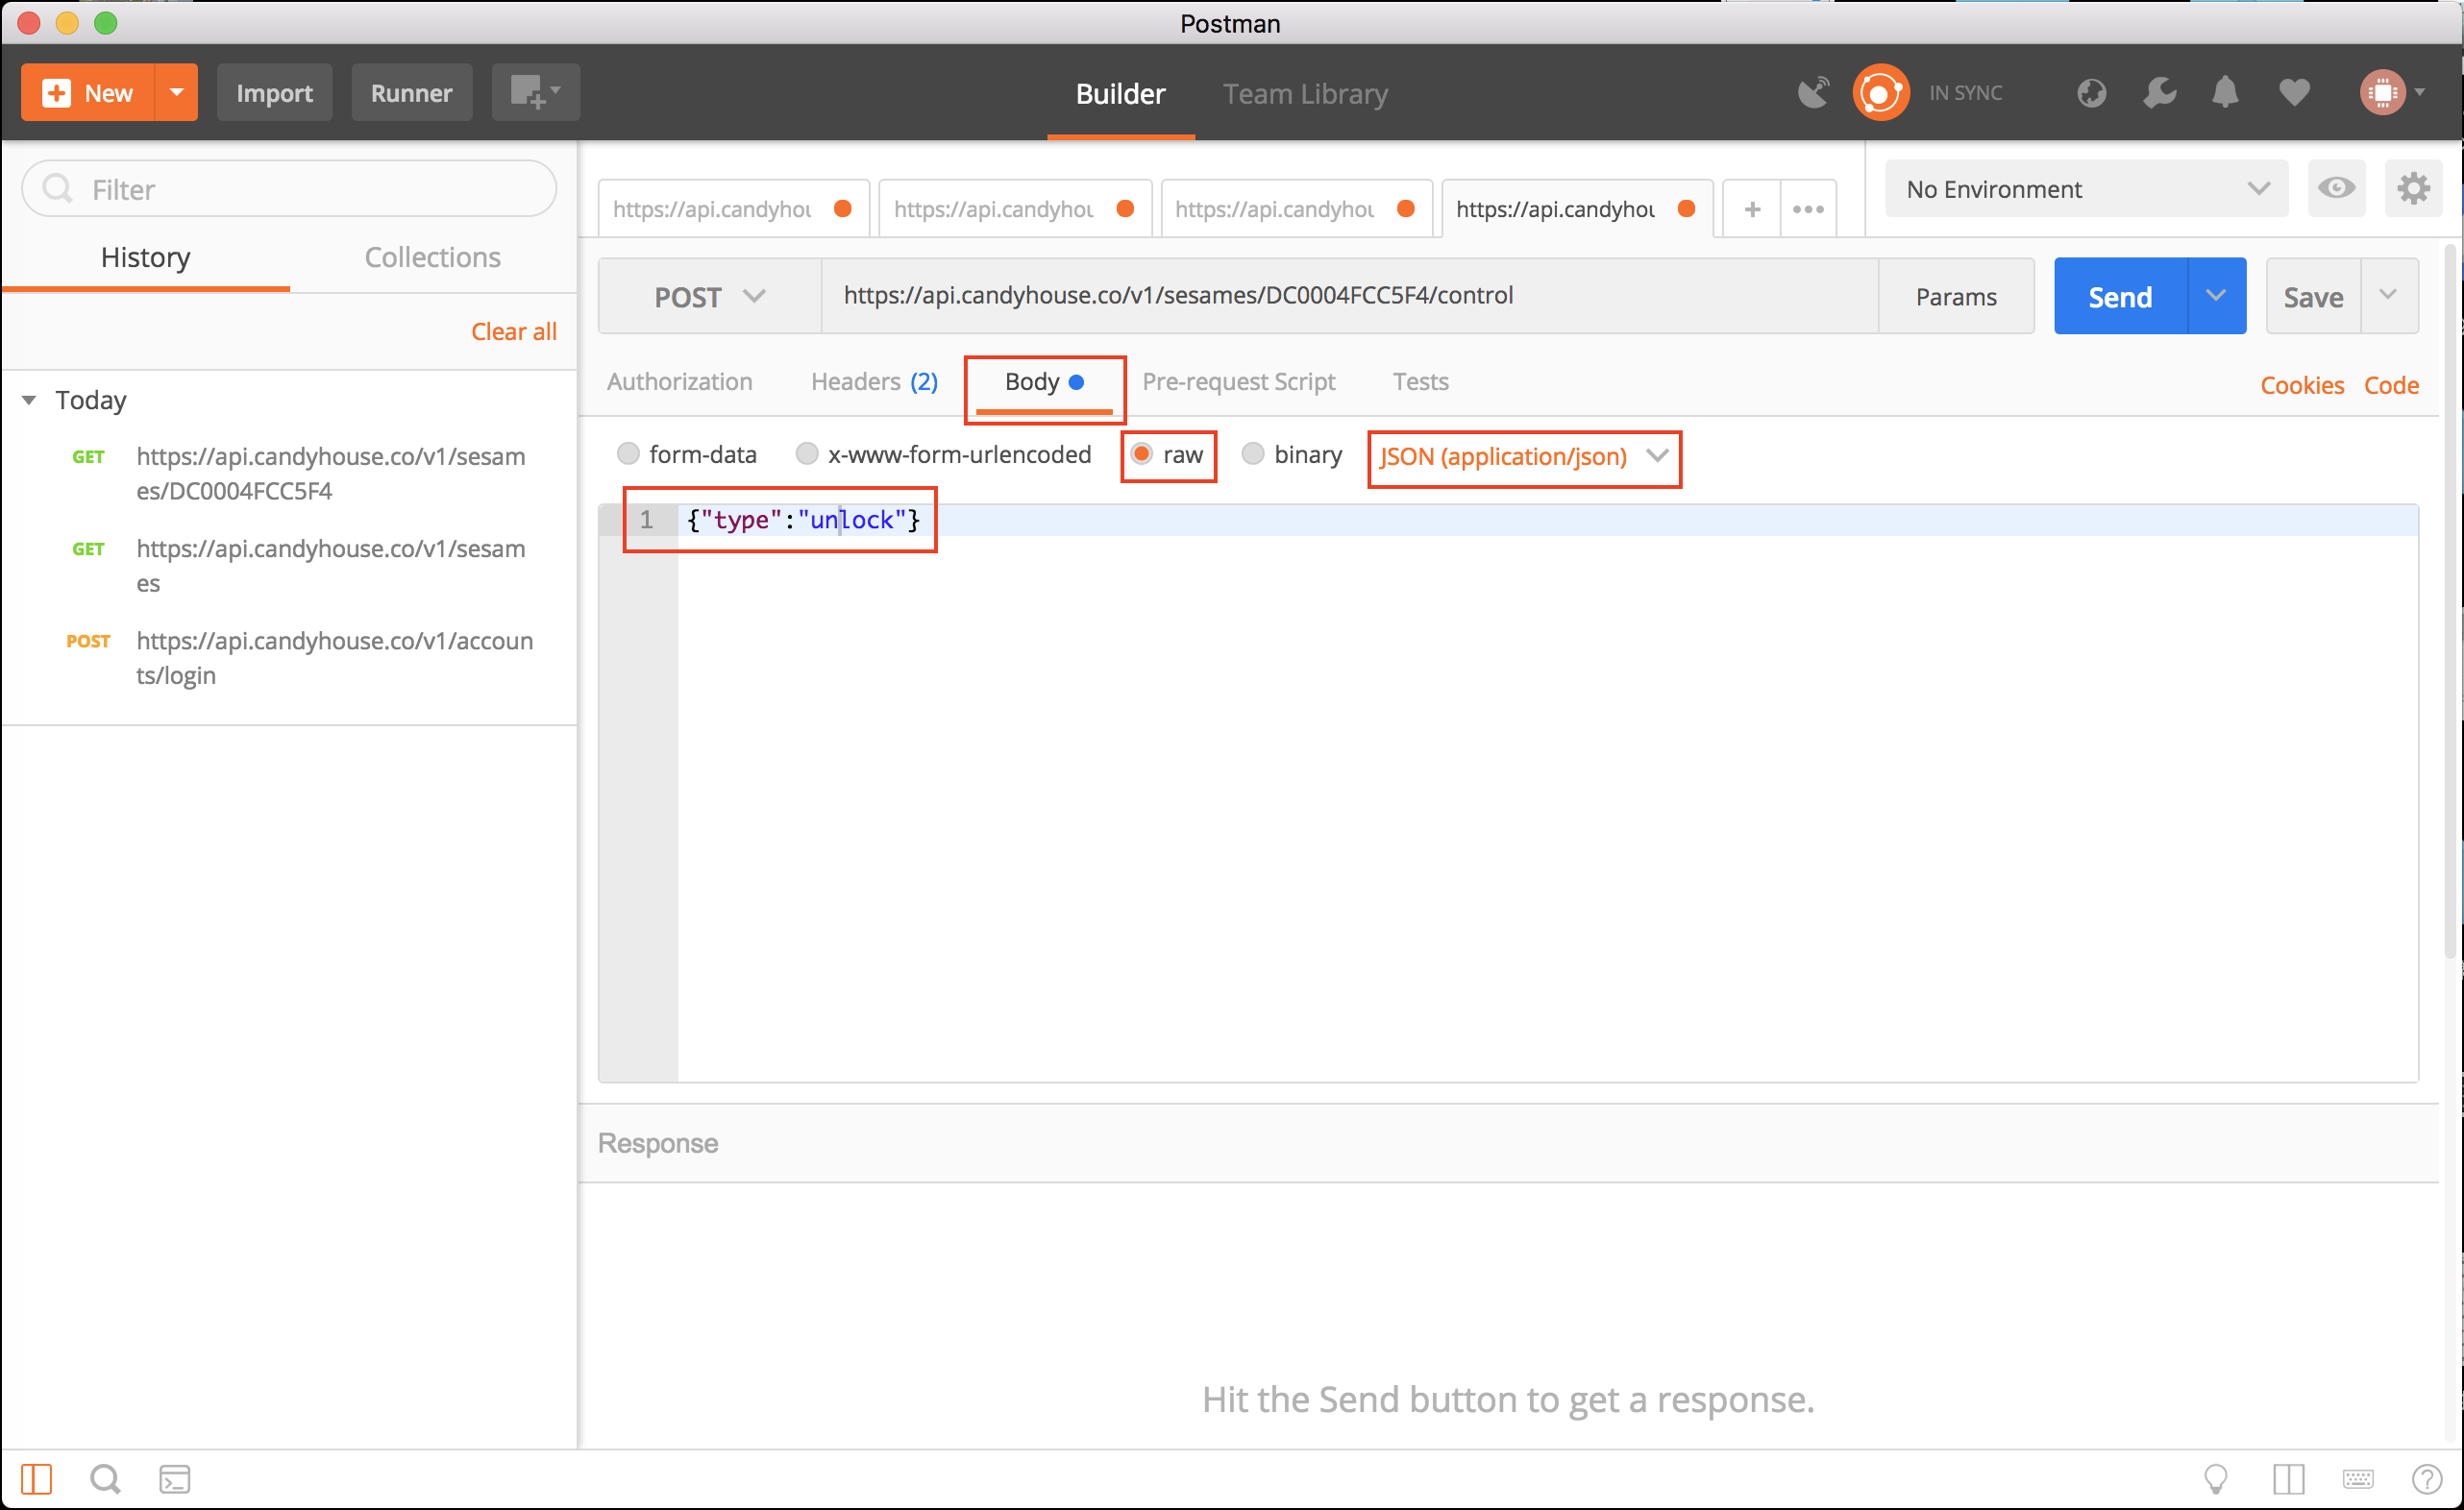
Task: Open the browse network globe icon
Action: [2091, 93]
